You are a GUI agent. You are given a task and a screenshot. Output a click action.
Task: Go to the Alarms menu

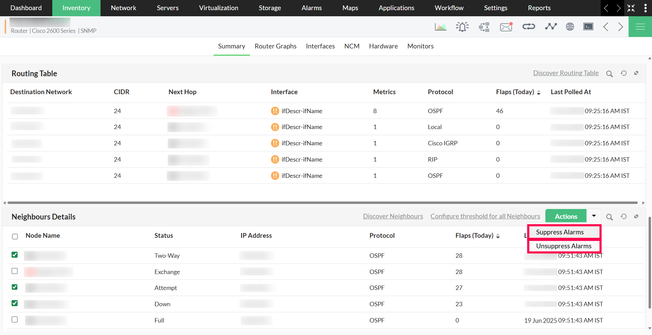[312, 8]
